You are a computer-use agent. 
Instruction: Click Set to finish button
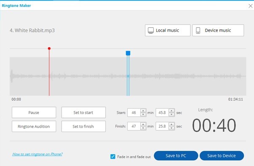83,126
